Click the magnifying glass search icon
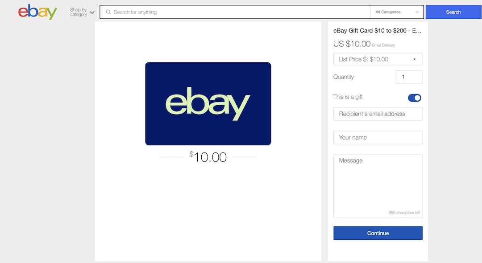The height and width of the screenshot is (263, 482). (108, 12)
